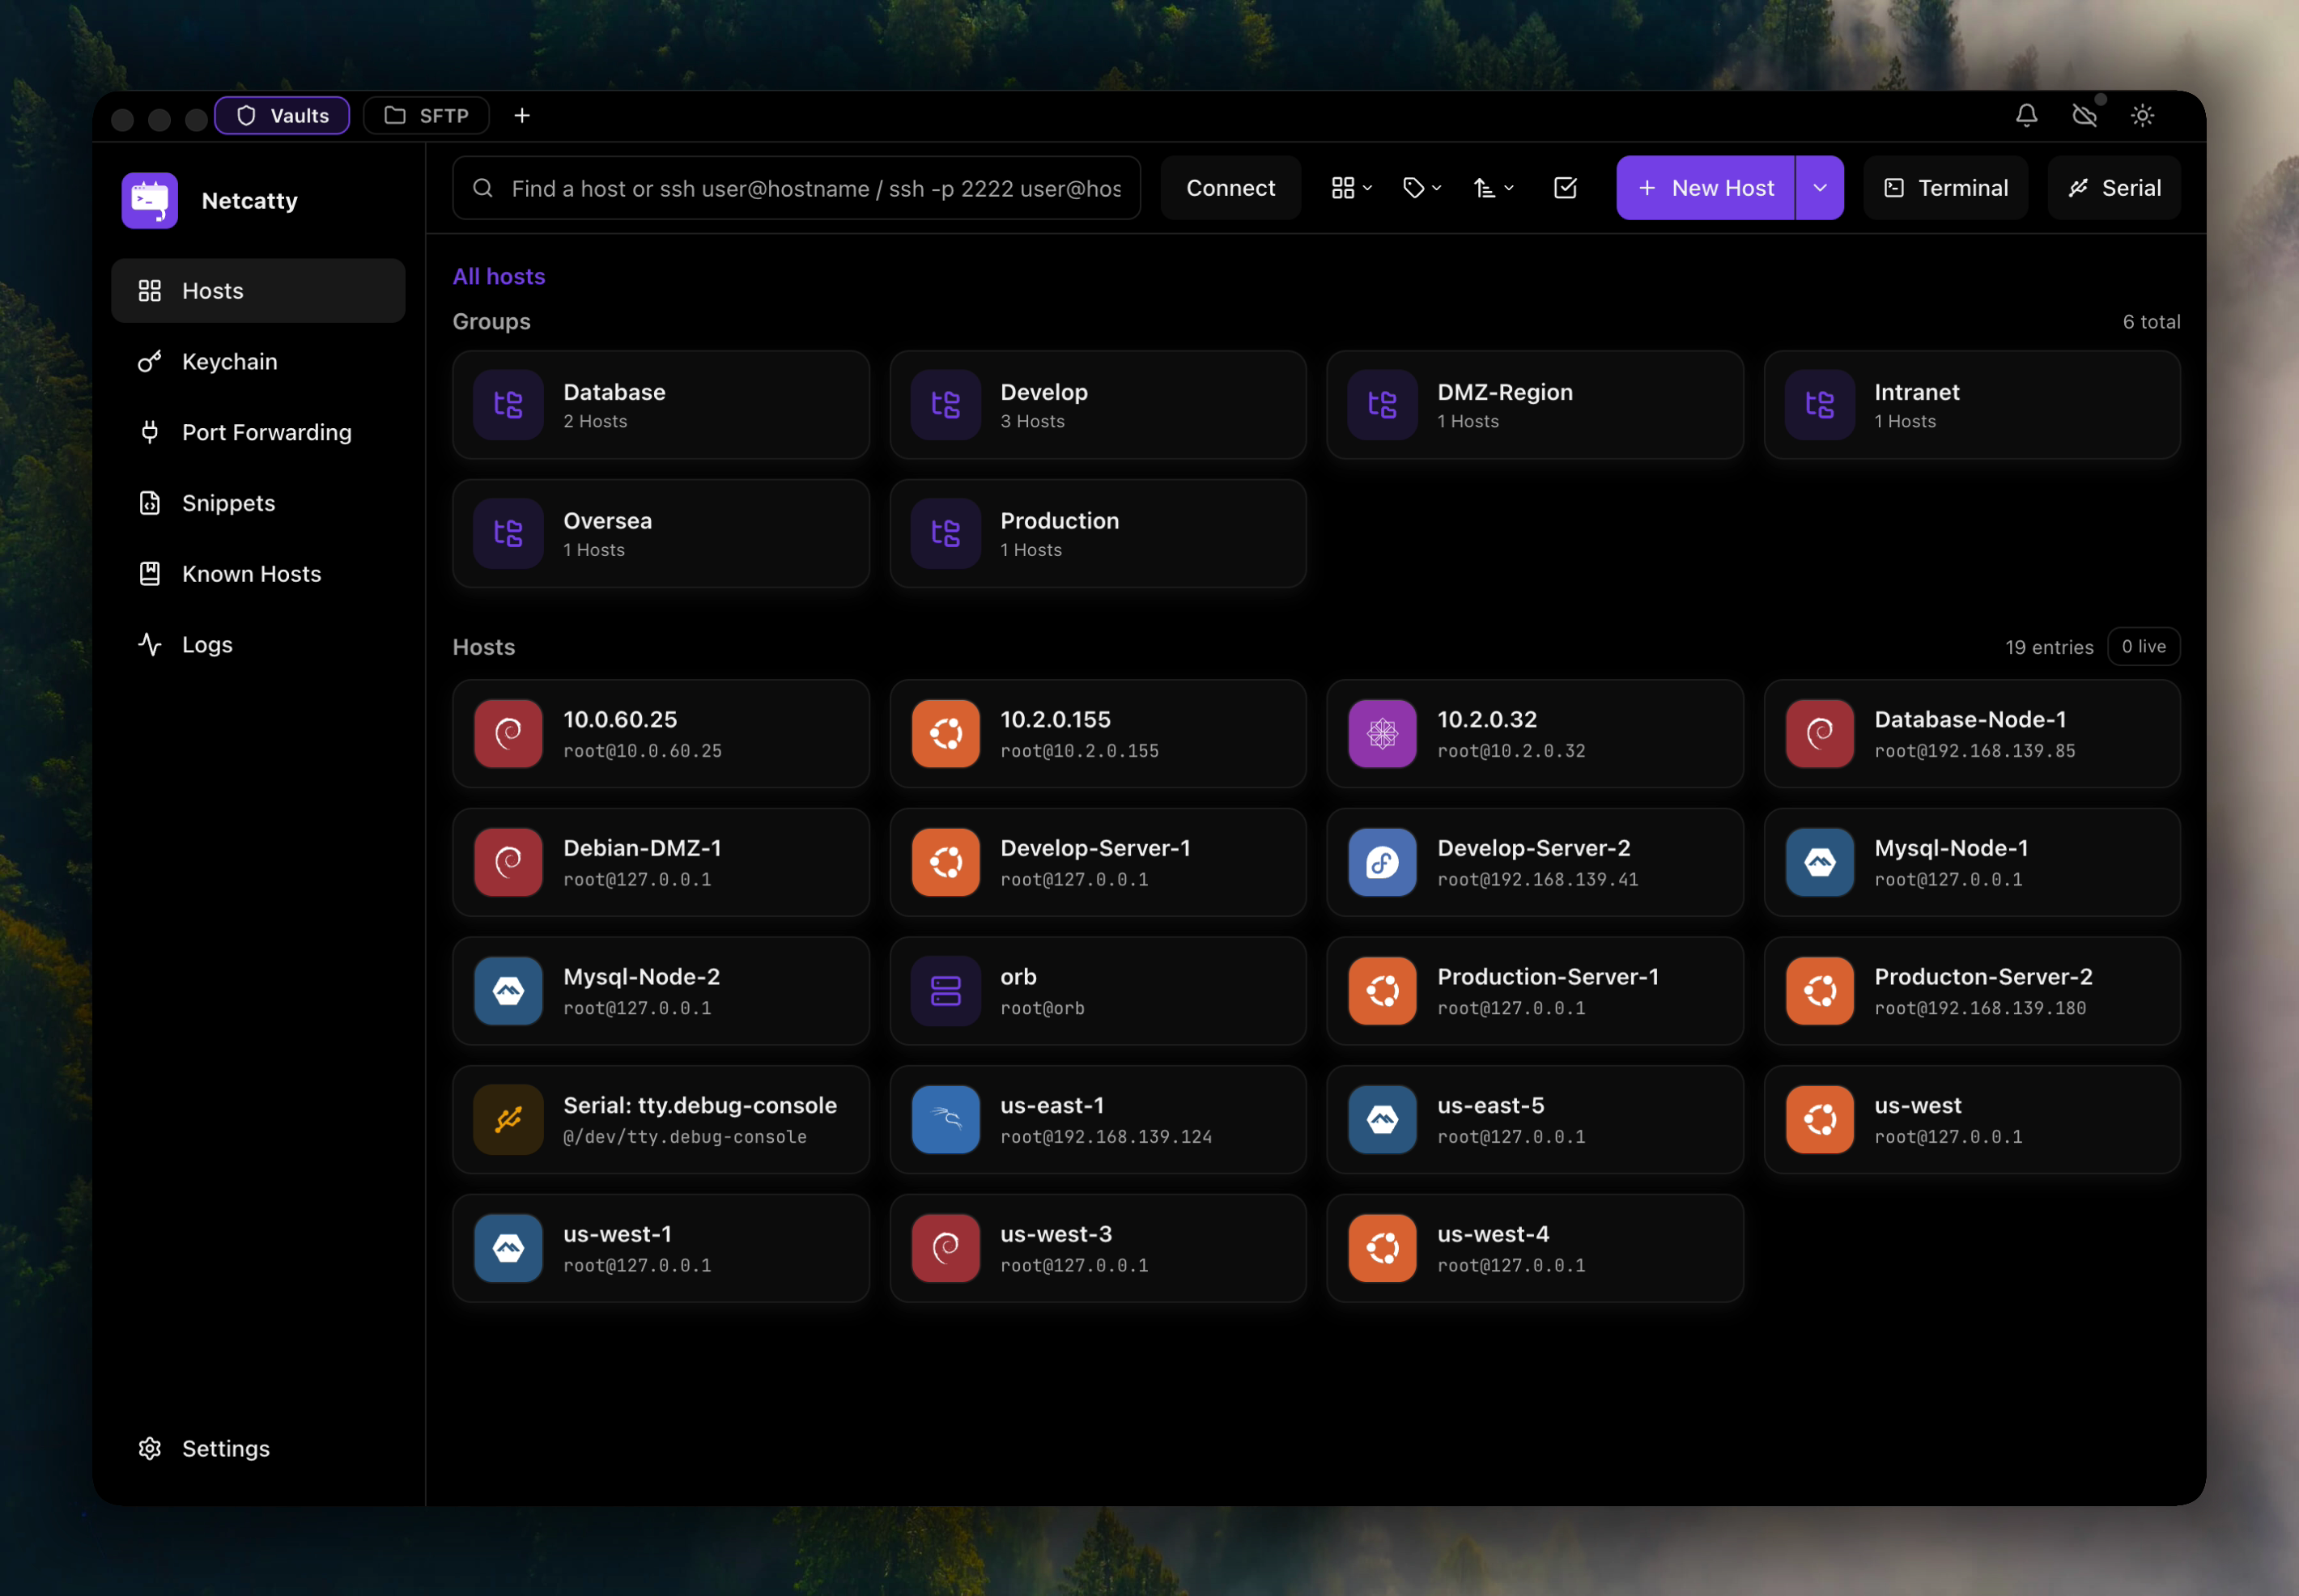Click the notifications bell icon
Viewport: 2299px width, 1596px height.
[2026, 116]
